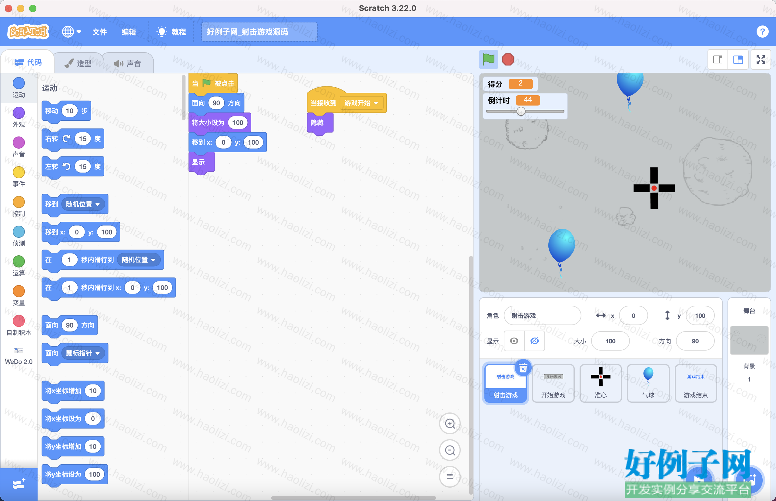Open the 随机位置 dropdown in glide block

139,260
